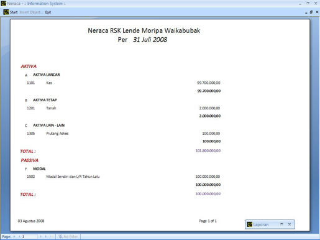This screenshot has width=320, height=240.
Task: Click the page number input field
Action: pos(29,236)
